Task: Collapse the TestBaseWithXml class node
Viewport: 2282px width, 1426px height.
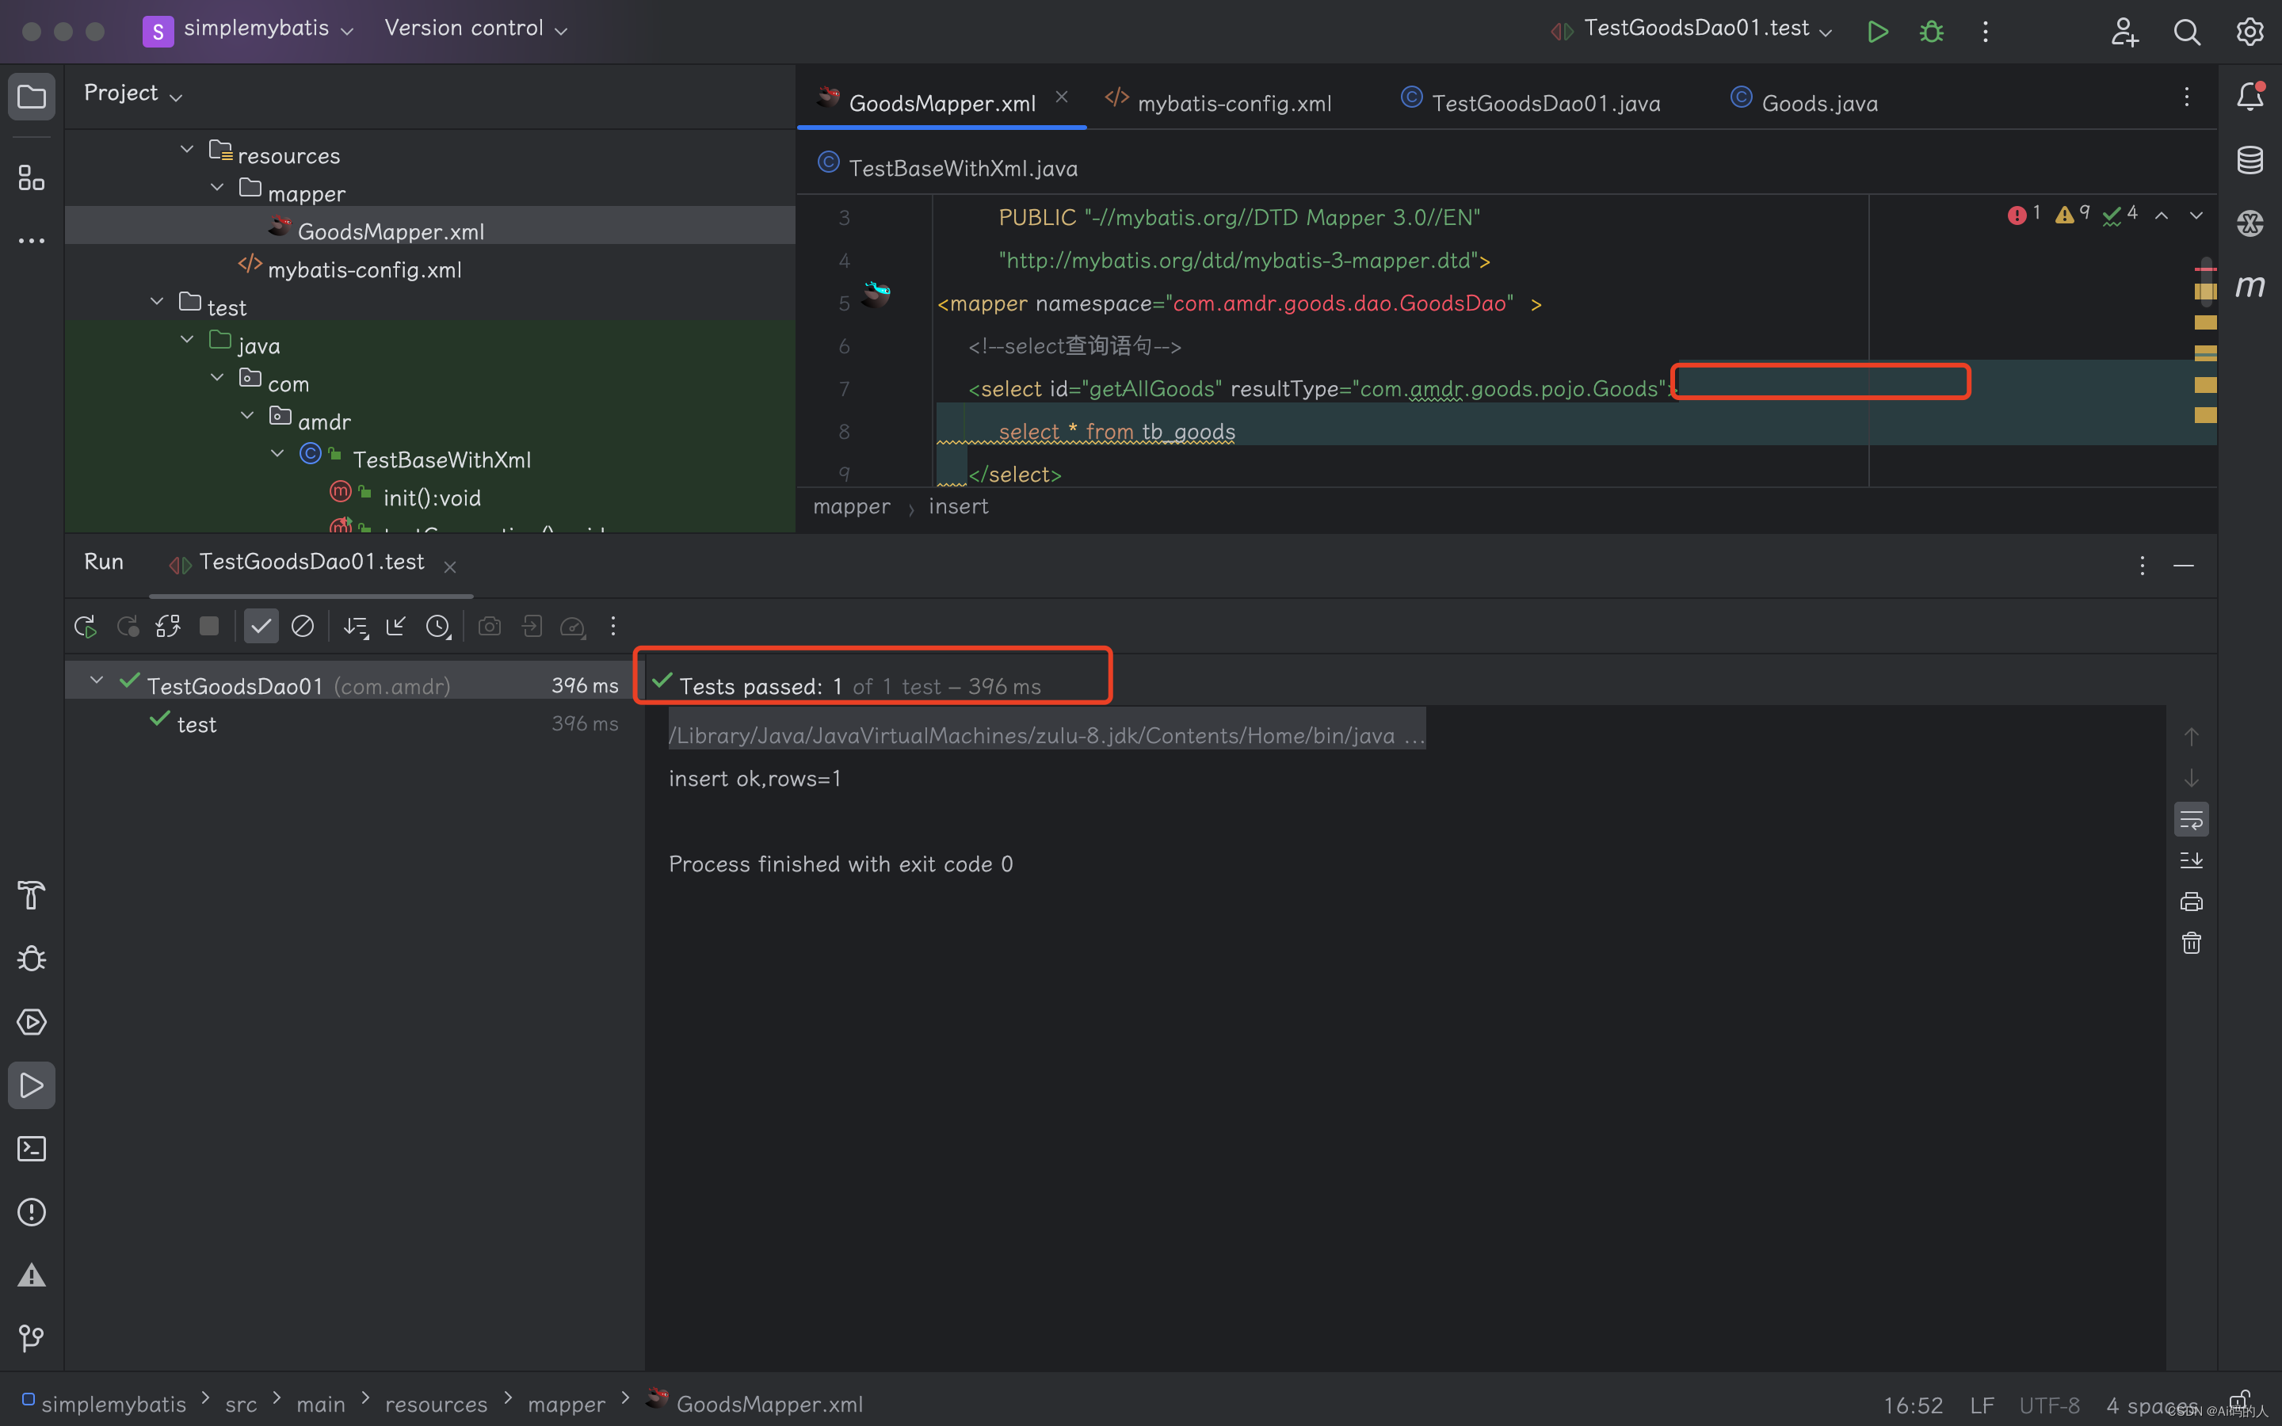Action: pyautogui.click(x=277, y=454)
